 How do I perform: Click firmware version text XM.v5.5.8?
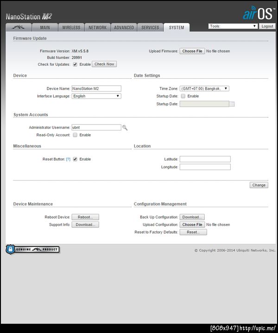80,51
